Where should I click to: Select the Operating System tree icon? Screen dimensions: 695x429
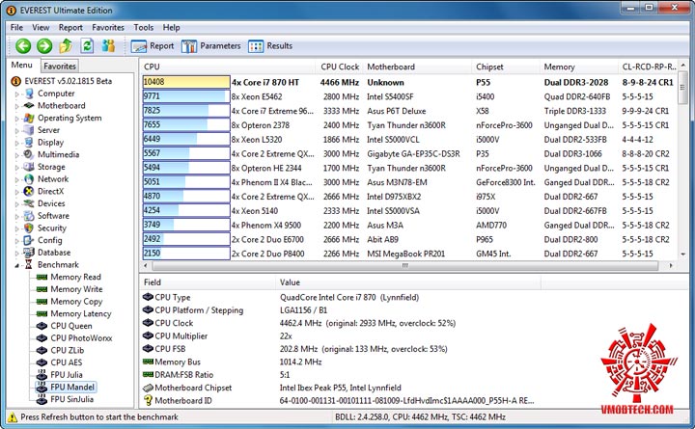coord(29,118)
